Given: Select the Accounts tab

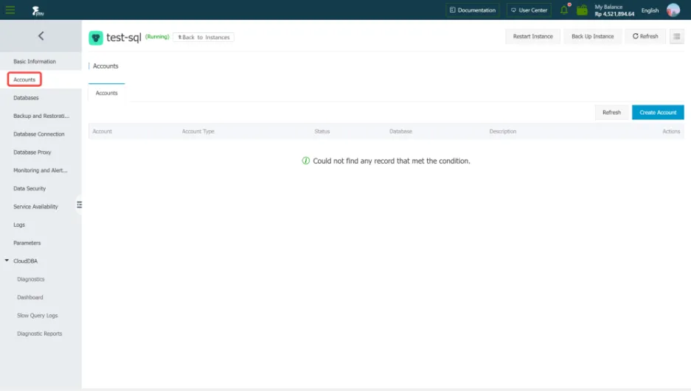Looking at the screenshot, I should tap(107, 93).
